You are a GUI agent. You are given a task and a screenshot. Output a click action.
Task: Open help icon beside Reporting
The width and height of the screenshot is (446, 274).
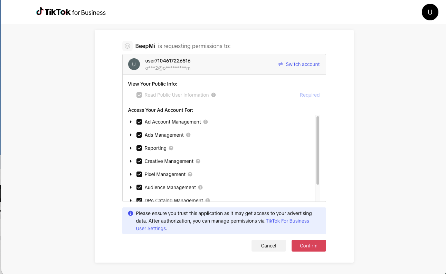pyautogui.click(x=171, y=148)
